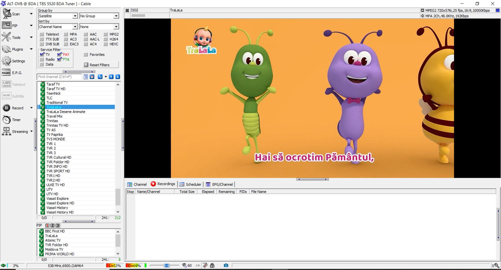This screenshot has width=501, height=270.
Task: Open the Tools wrench icon
Action: (6, 37)
